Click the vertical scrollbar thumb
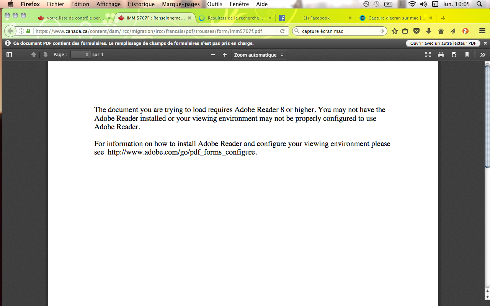The image size is (490, 306). click(x=487, y=117)
